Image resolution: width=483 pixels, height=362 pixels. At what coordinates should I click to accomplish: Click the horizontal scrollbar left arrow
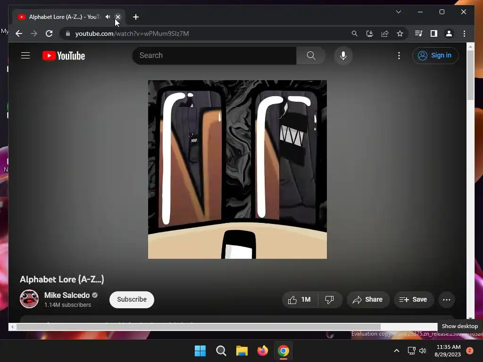[x=12, y=327]
